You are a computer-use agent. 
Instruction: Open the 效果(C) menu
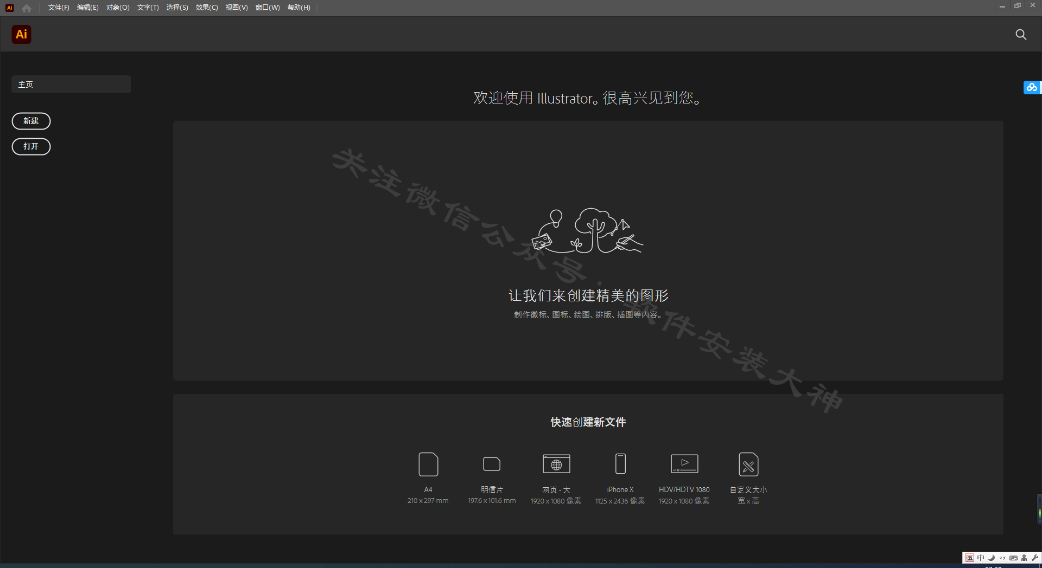[x=207, y=8]
